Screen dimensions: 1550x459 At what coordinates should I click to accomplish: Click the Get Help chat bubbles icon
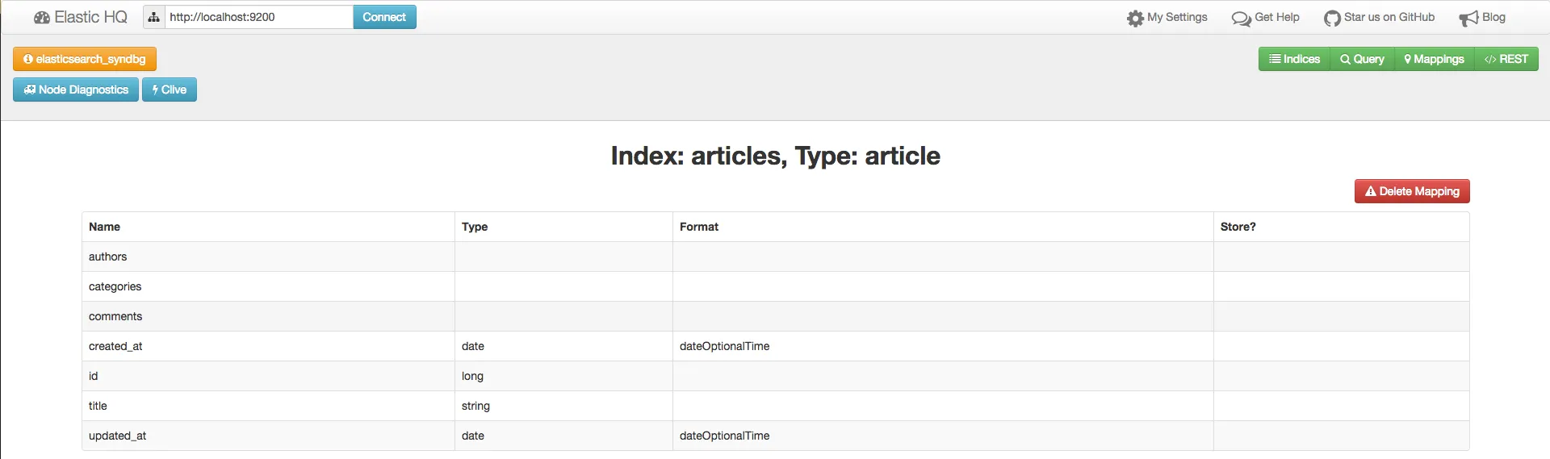(1241, 18)
